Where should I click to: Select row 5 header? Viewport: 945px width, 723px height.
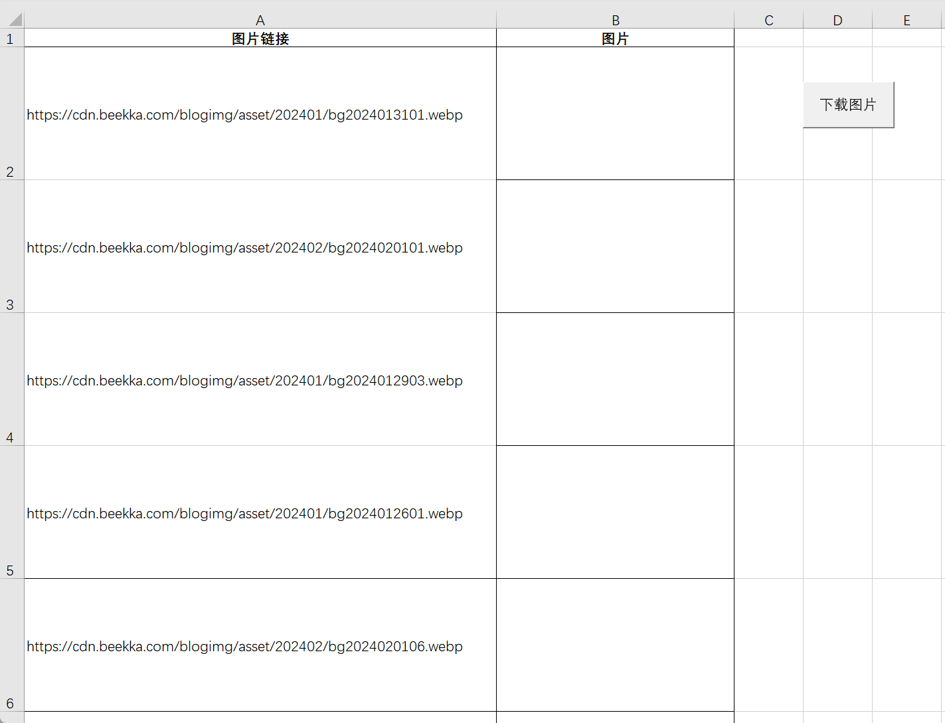coord(12,512)
